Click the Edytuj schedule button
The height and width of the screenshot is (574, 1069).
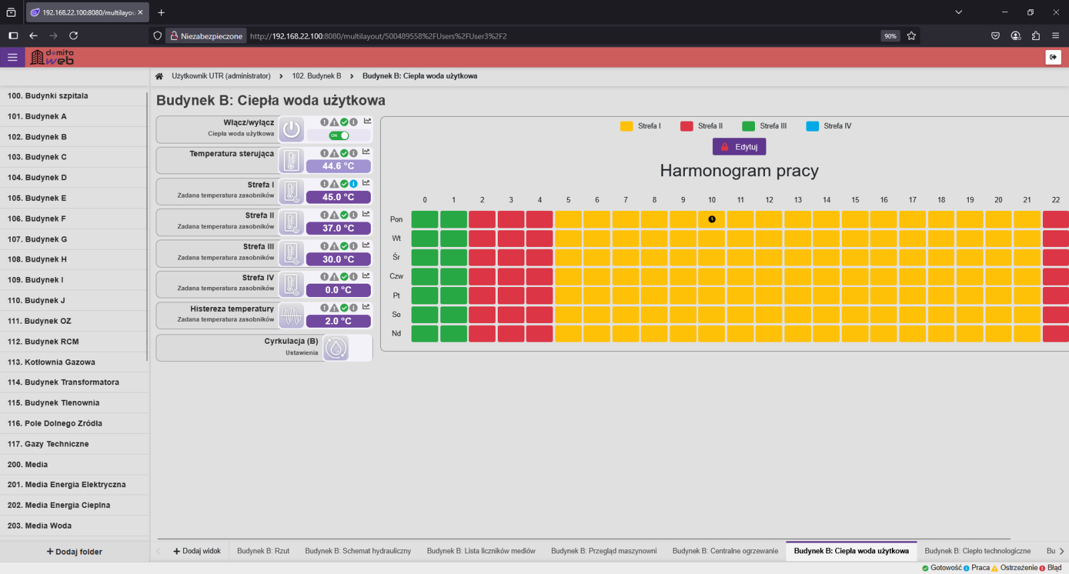(x=739, y=147)
